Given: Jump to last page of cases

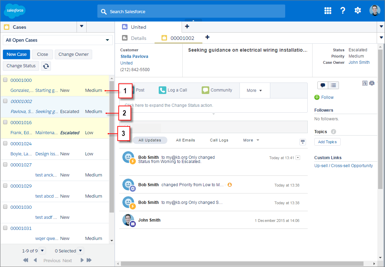Looking at the screenshot, I should click(x=89, y=260).
